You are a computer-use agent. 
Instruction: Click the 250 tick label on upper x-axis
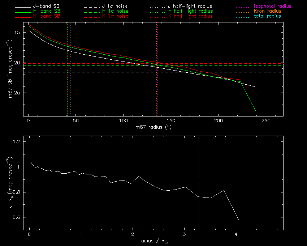[x=266, y=120]
